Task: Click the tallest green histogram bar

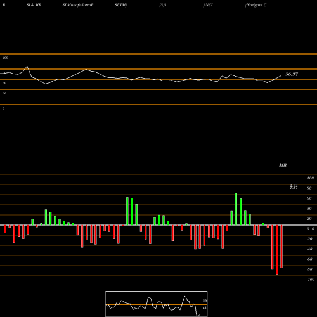Action: click(x=236, y=209)
